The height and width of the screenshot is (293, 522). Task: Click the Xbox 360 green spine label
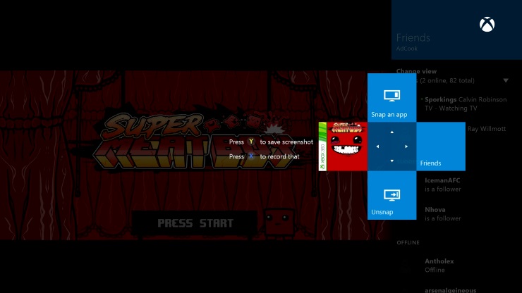(322, 146)
